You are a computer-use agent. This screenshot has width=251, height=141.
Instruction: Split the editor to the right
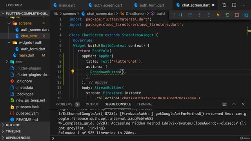(x=234, y=5)
